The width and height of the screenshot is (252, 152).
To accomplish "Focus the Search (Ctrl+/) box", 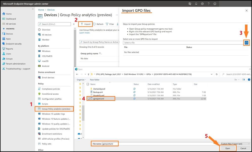I will (55, 24).
